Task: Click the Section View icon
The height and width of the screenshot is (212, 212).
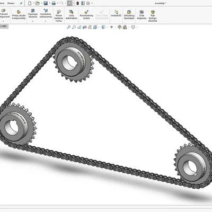Action: [85, 27]
